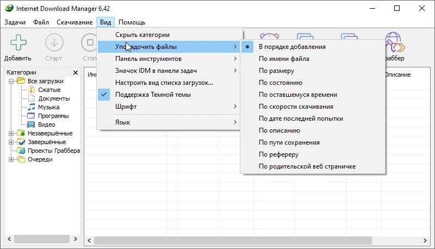Expand the Незавершённые tree node
This screenshot has width=435, height=249.
[11, 133]
